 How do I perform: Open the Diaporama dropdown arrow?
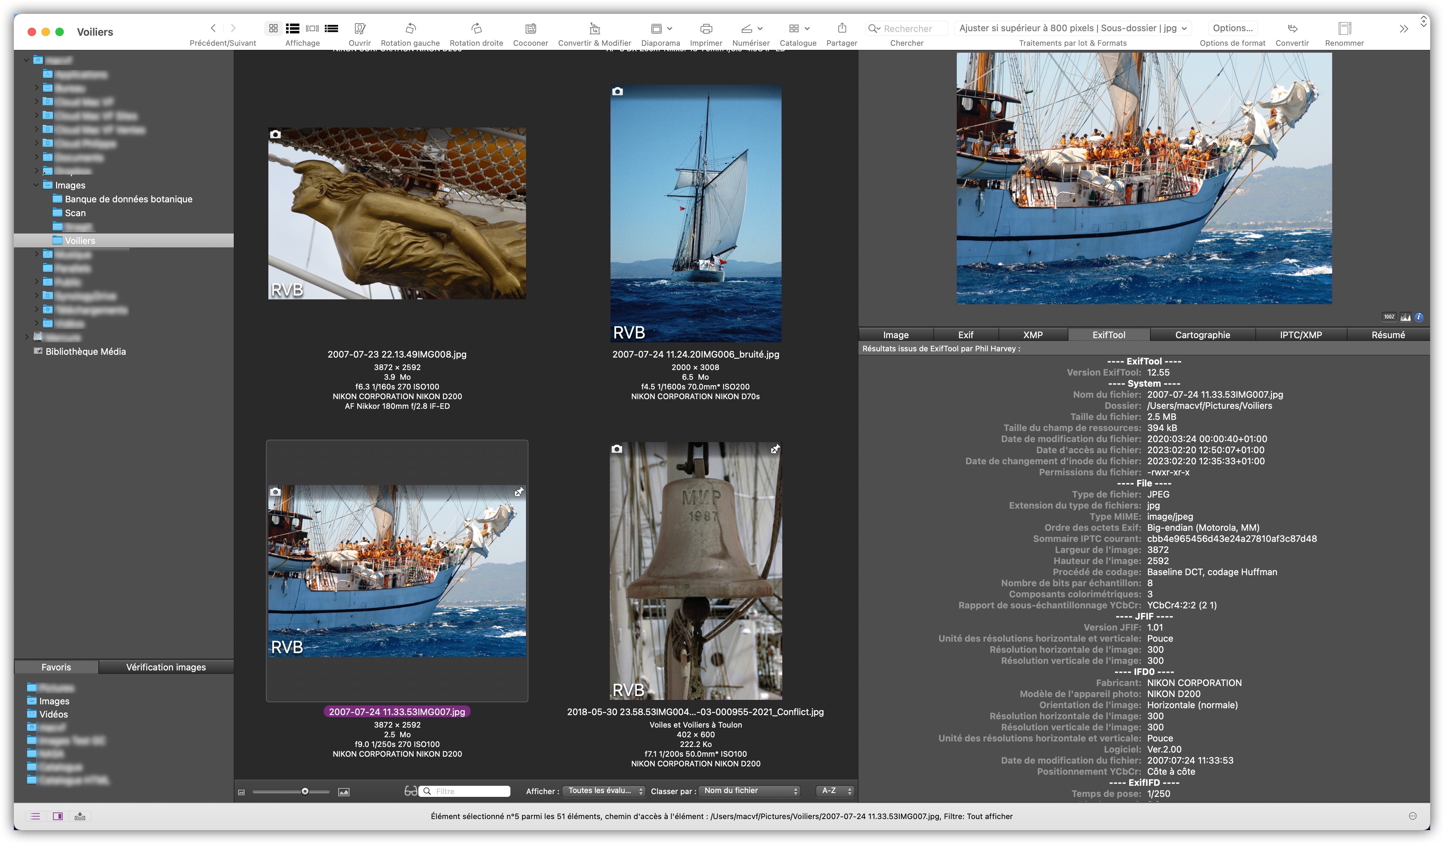[669, 28]
